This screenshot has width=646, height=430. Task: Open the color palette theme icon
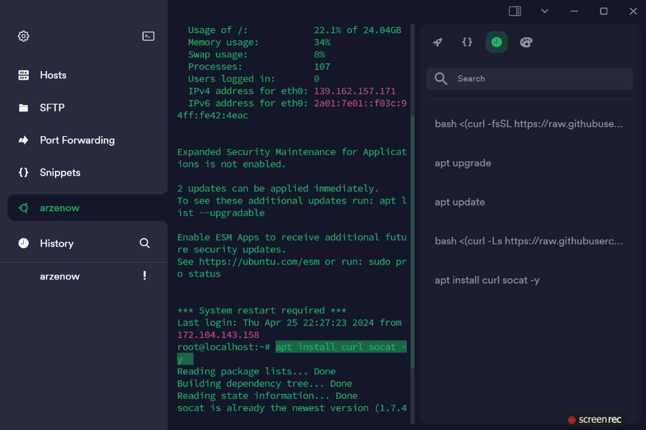[526, 42]
